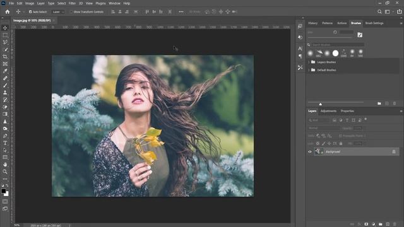Adjust the brush thumbnail size slider
This screenshot has width=404, height=227.
(x=320, y=104)
